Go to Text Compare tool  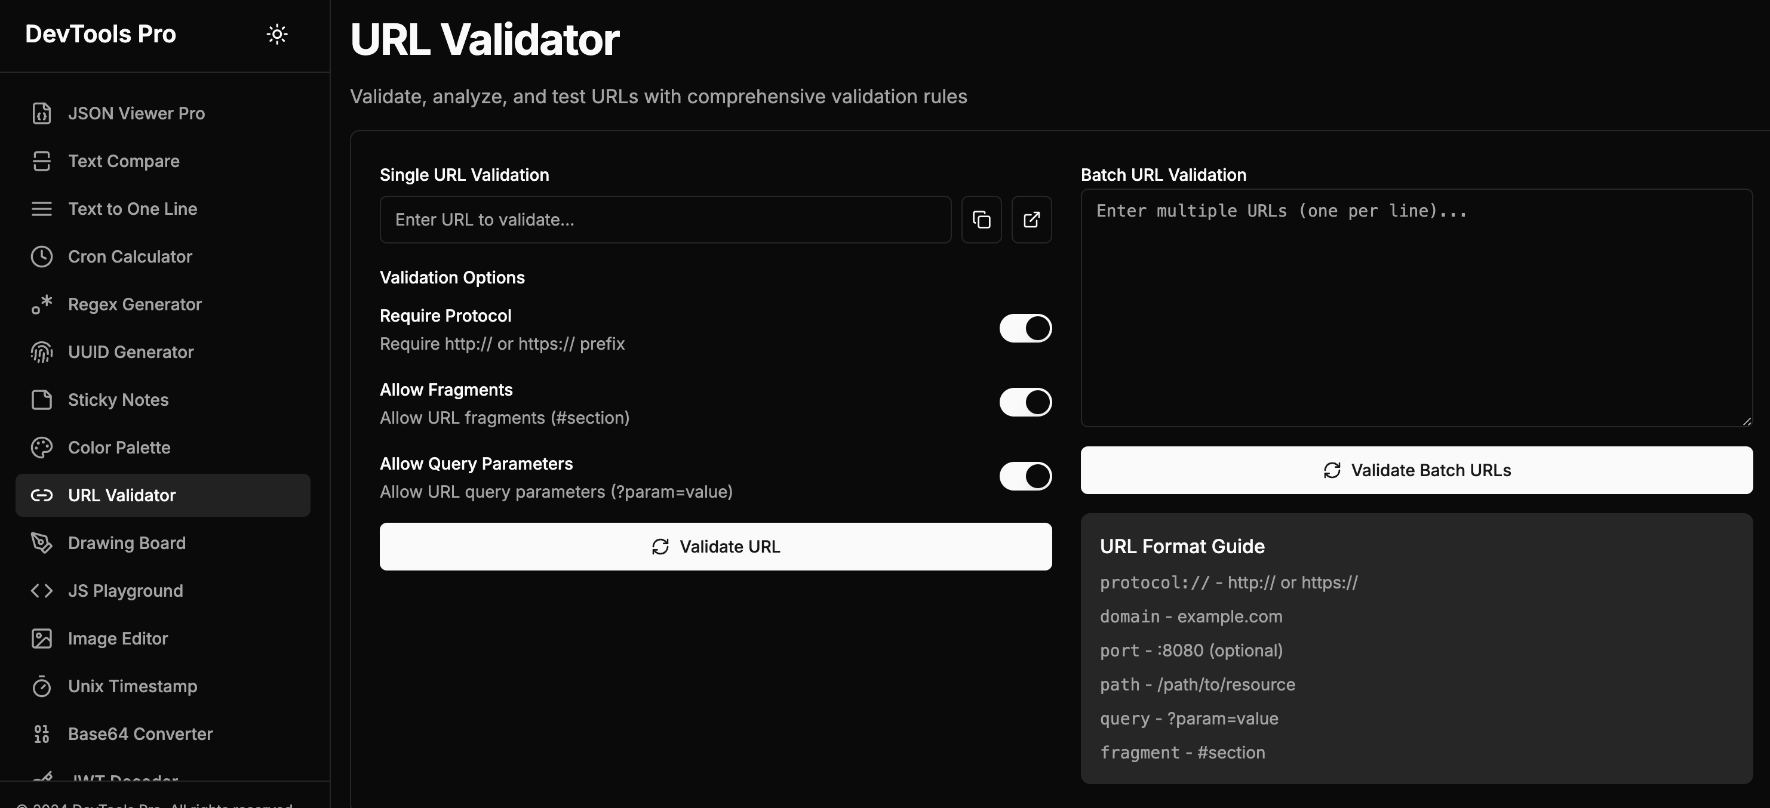[x=124, y=161]
